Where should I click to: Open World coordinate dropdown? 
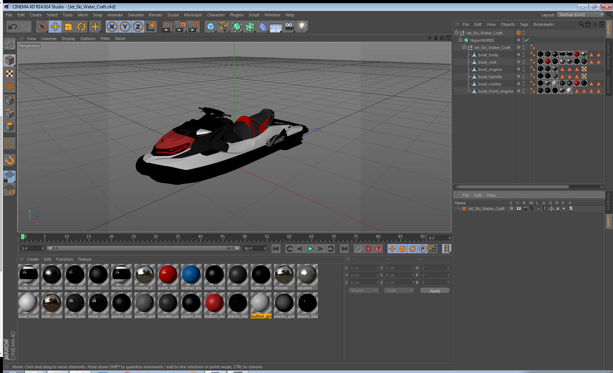click(x=364, y=290)
